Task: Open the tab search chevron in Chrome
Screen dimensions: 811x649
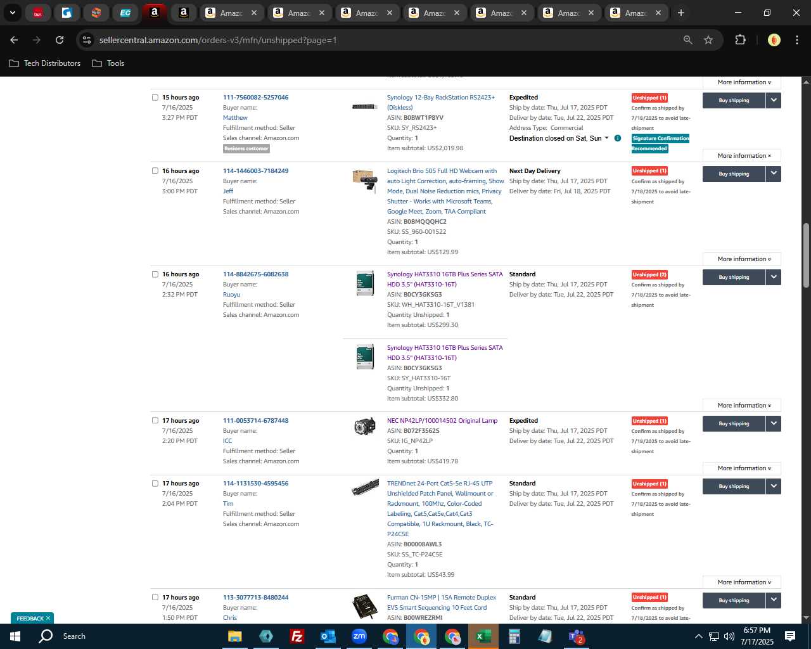Action: [12, 13]
